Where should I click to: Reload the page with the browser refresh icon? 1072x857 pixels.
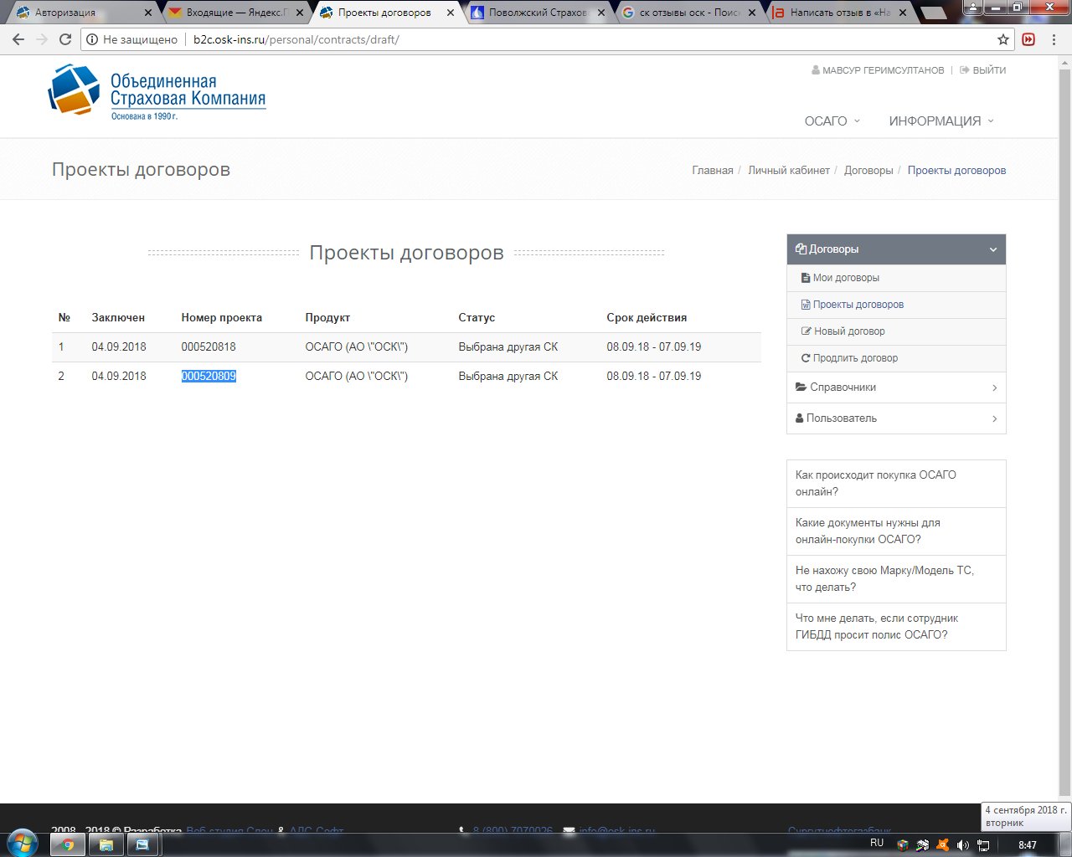coord(65,39)
